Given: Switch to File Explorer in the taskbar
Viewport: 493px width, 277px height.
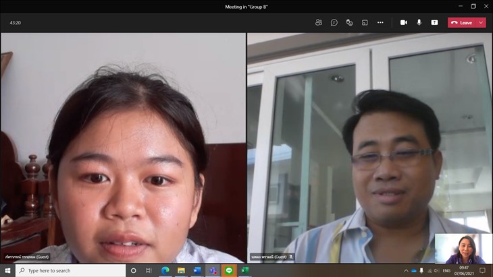Looking at the screenshot, I should 181,270.
